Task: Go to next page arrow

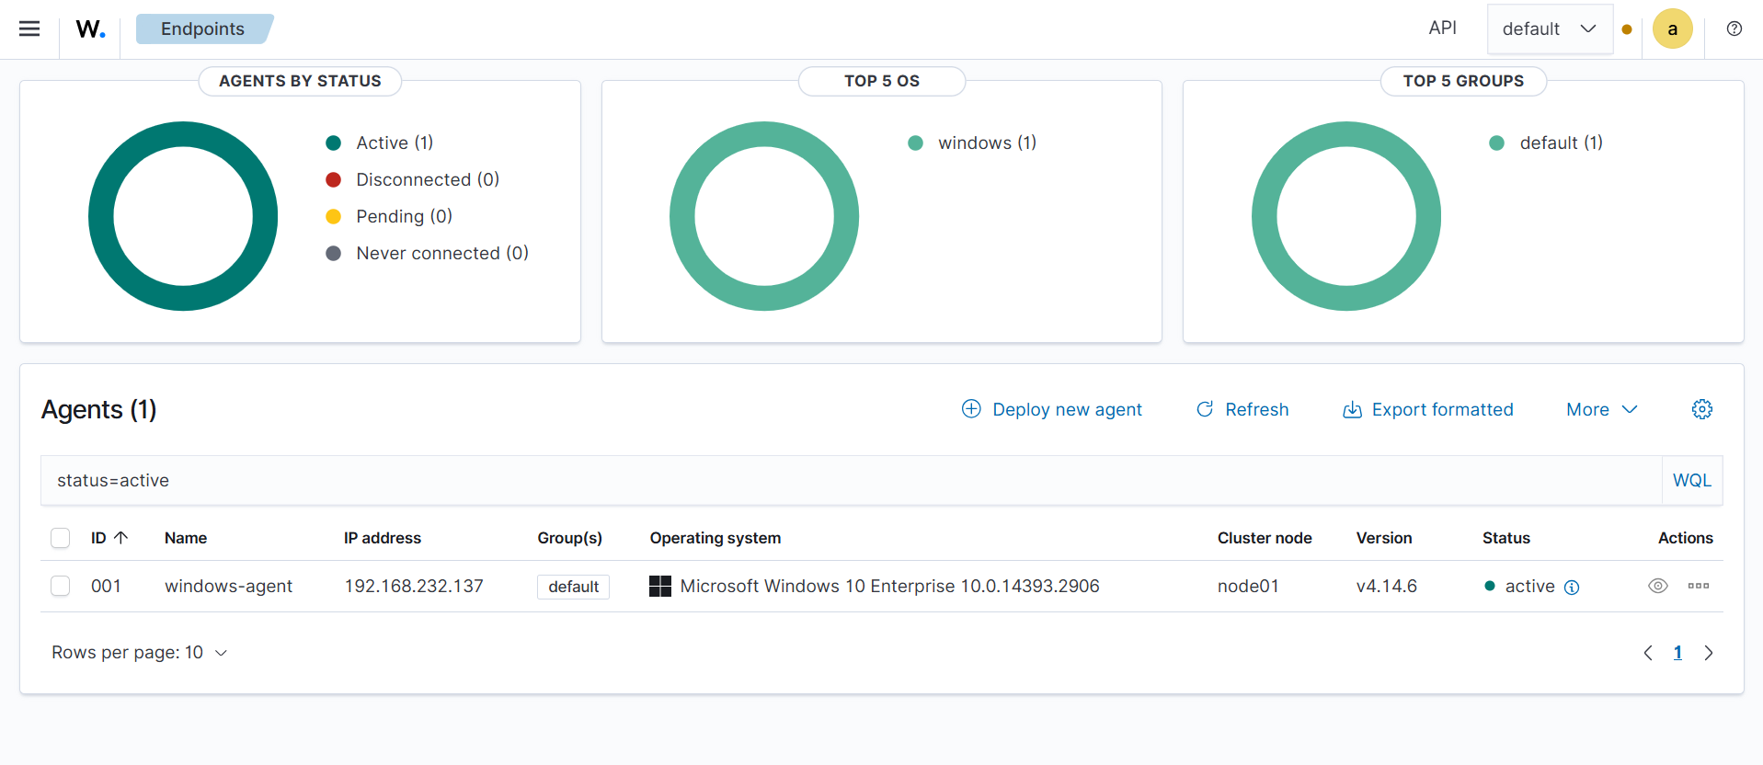Action: coord(1708,653)
